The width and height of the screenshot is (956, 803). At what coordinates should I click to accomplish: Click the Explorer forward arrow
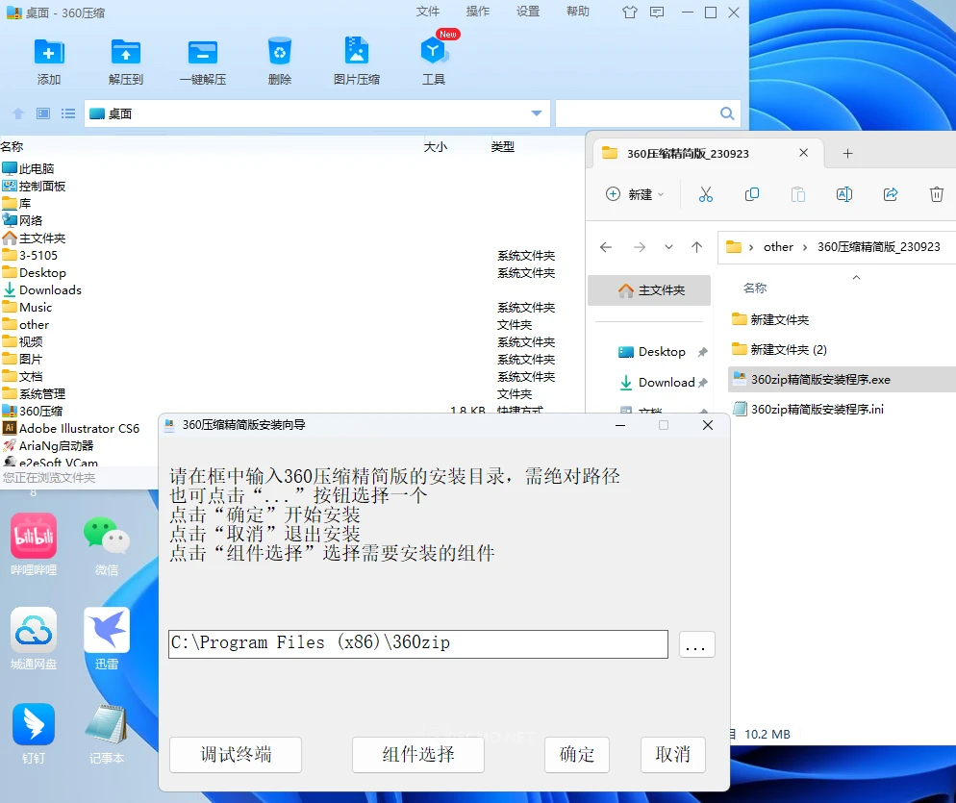(639, 247)
